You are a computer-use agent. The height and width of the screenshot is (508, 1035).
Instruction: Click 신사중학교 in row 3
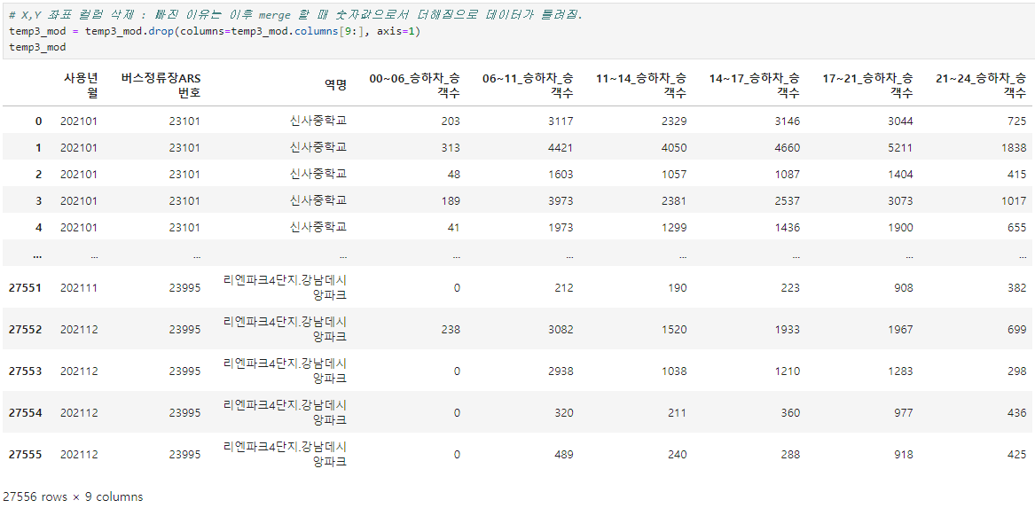(318, 200)
